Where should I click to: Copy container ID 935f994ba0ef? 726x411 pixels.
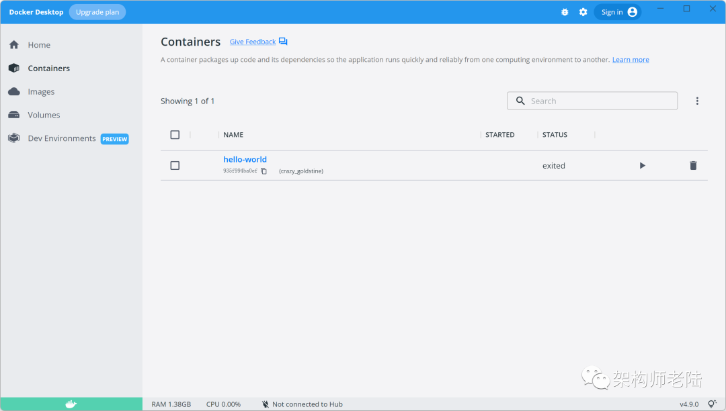point(264,171)
